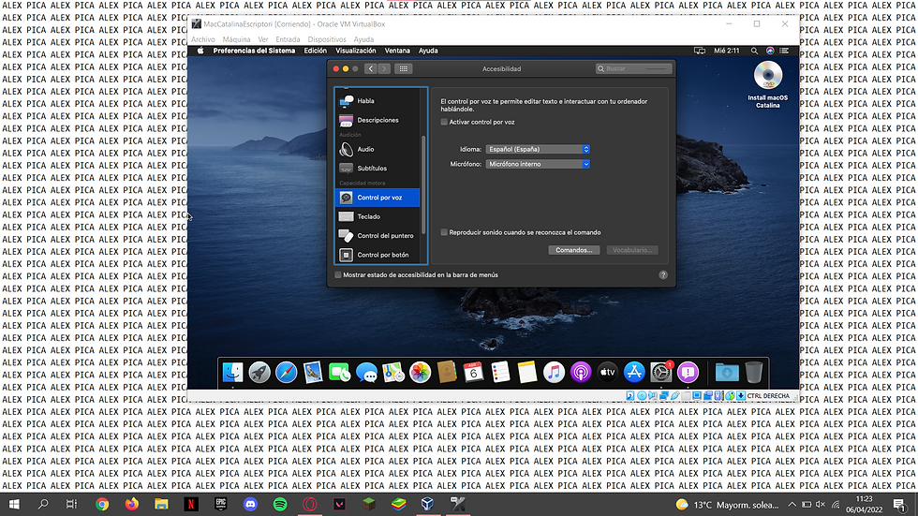Go forward in Accessibility preferences
The image size is (918, 516).
[384, 68]
